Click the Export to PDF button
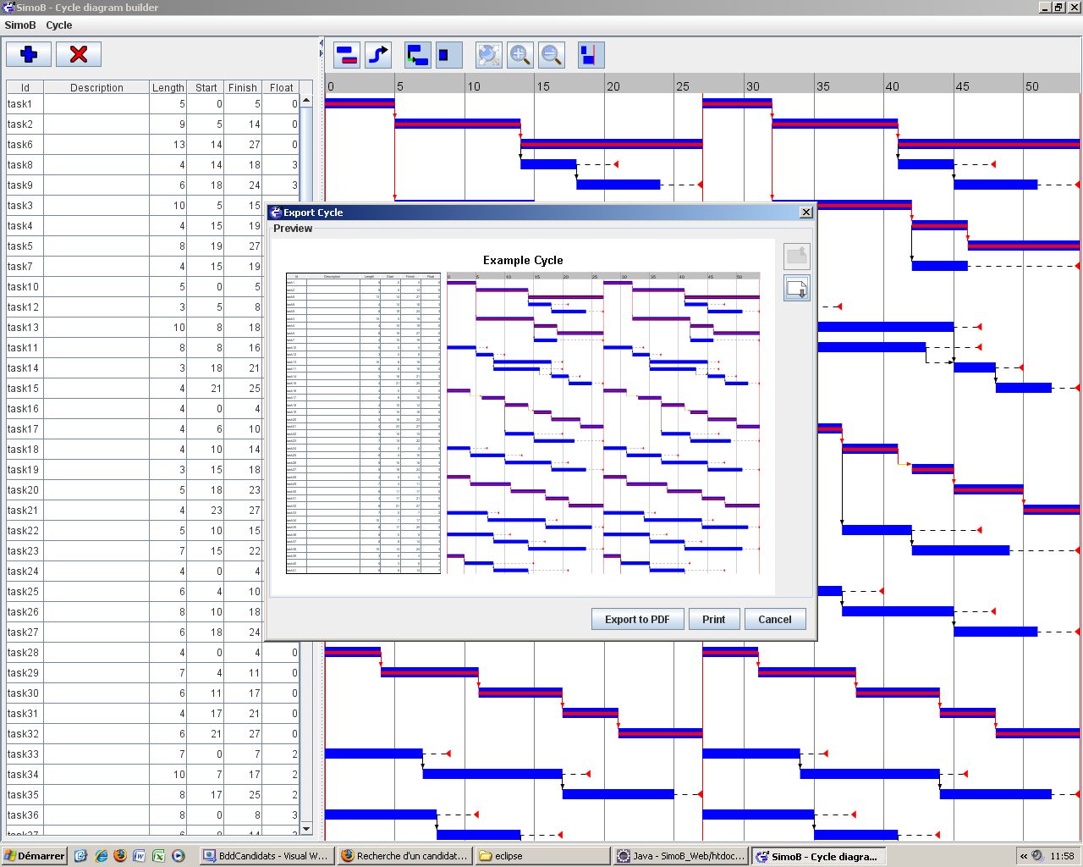The height and width of the screenshot is (867, 1083). pyautogui.click(x=637, y=620)
